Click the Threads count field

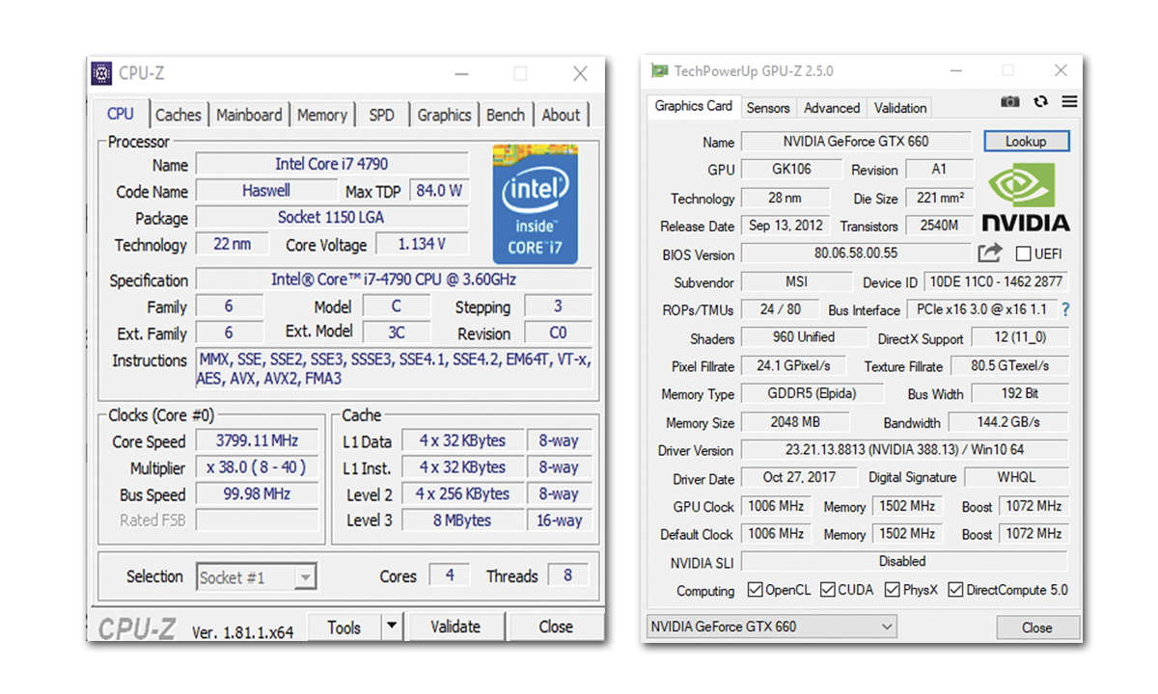[567, 575]
